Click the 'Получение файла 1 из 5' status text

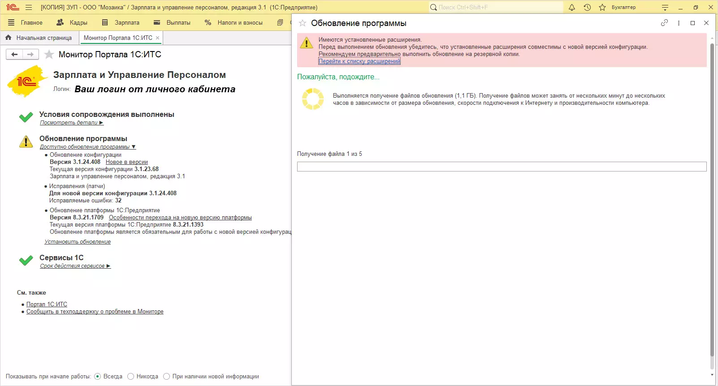tap(329, 154)
